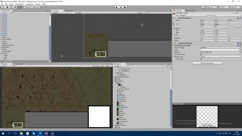Image resolution: width=242 pixels, height=136 pixels.
Task: Open the Canvas Renderer gear settings icon
Action: pyautogui.click(x=240, y=43)
